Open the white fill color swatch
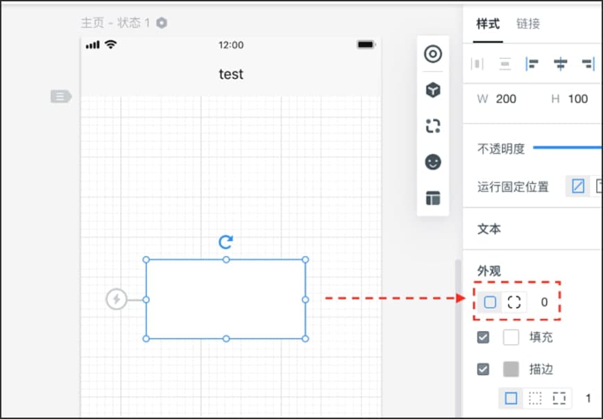 click(x=511, y=337)
